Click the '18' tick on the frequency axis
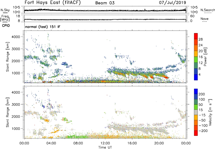 click(18, 16)
